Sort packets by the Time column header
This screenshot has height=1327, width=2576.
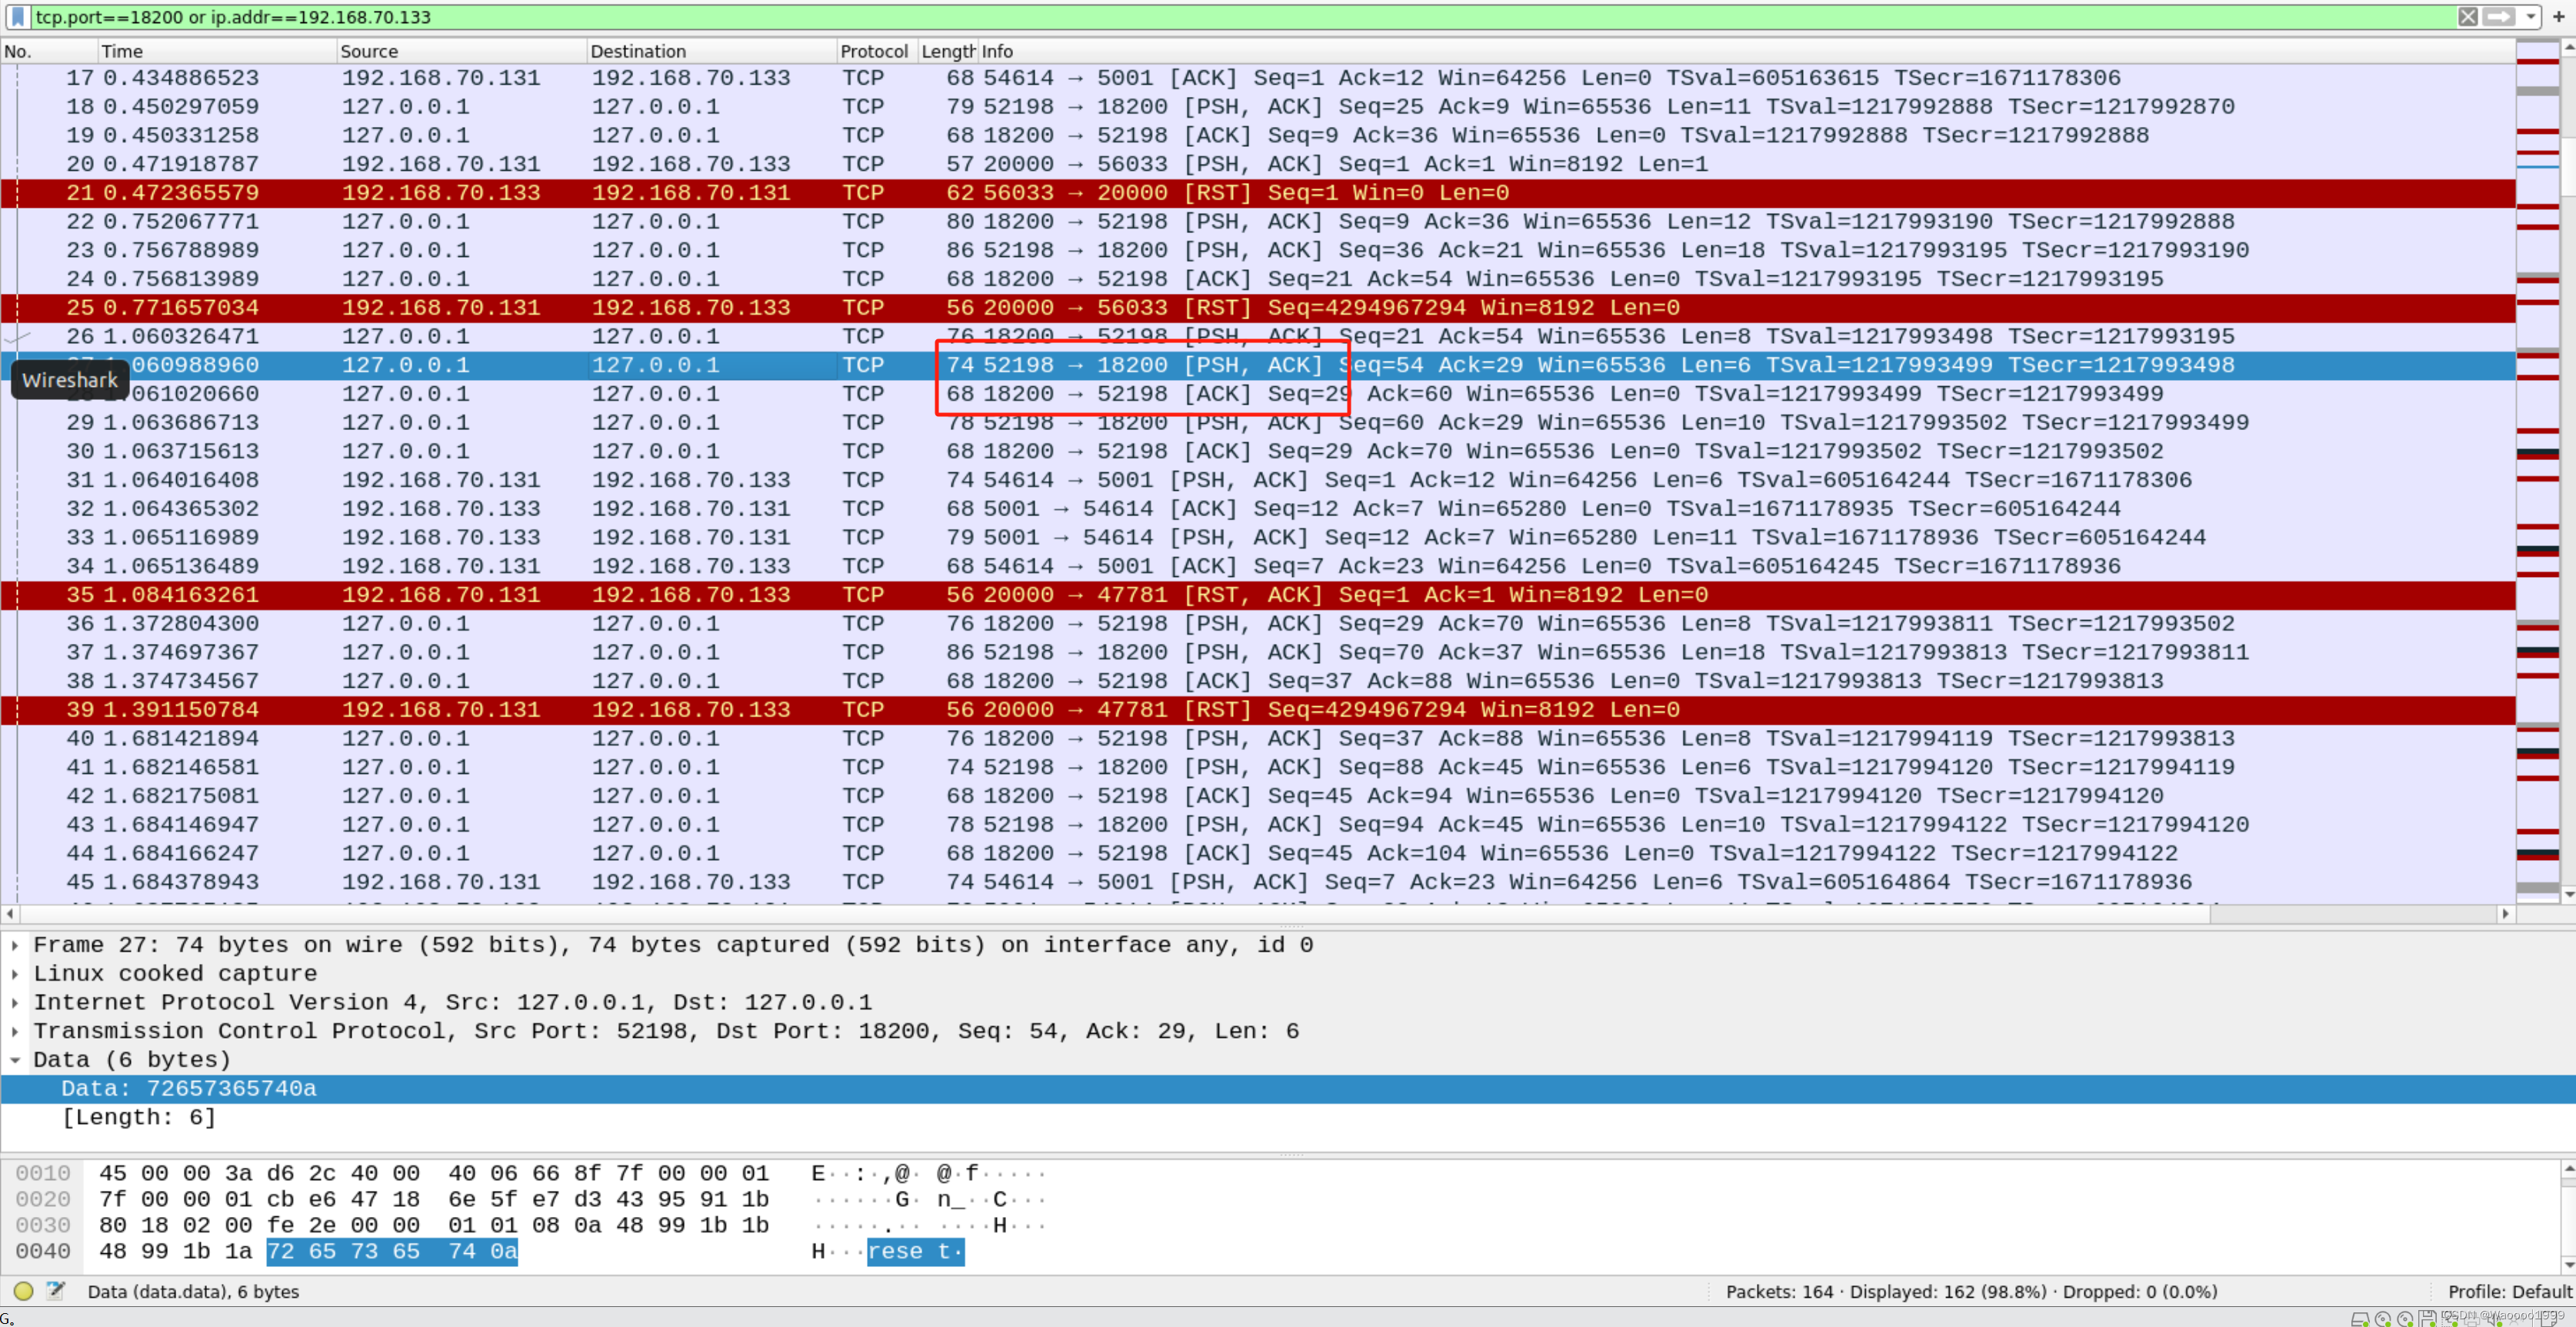(216, 51)
